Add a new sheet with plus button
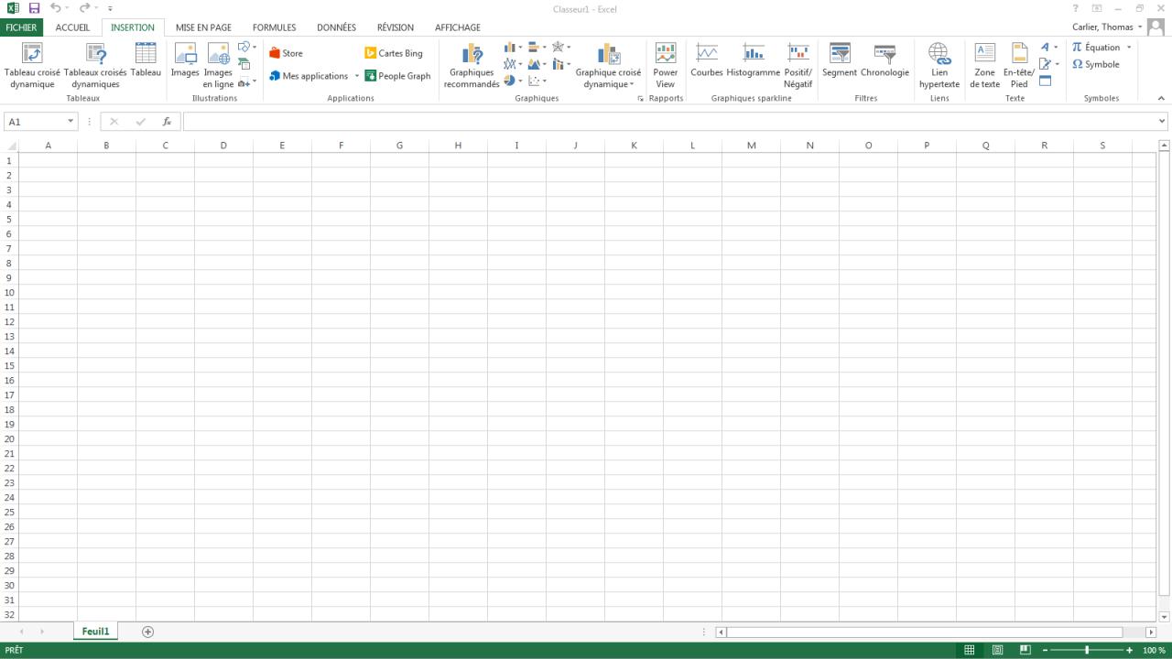 [147, 632]
